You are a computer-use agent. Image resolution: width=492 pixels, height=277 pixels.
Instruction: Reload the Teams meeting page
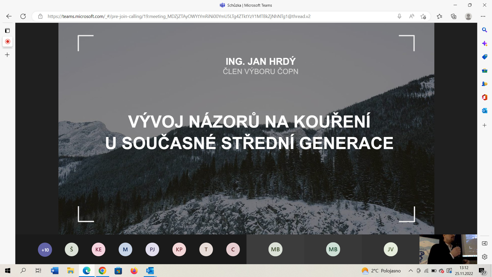23,16
